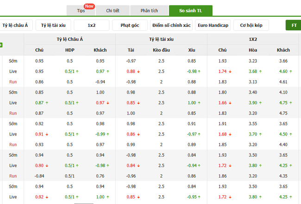Open the Euro Handicap odds filter
301x204 pixels.
[x=213, y=25]
